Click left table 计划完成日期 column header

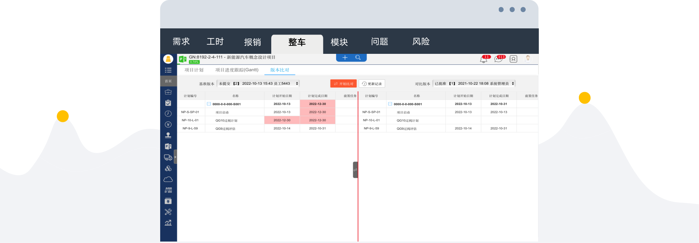318,96
